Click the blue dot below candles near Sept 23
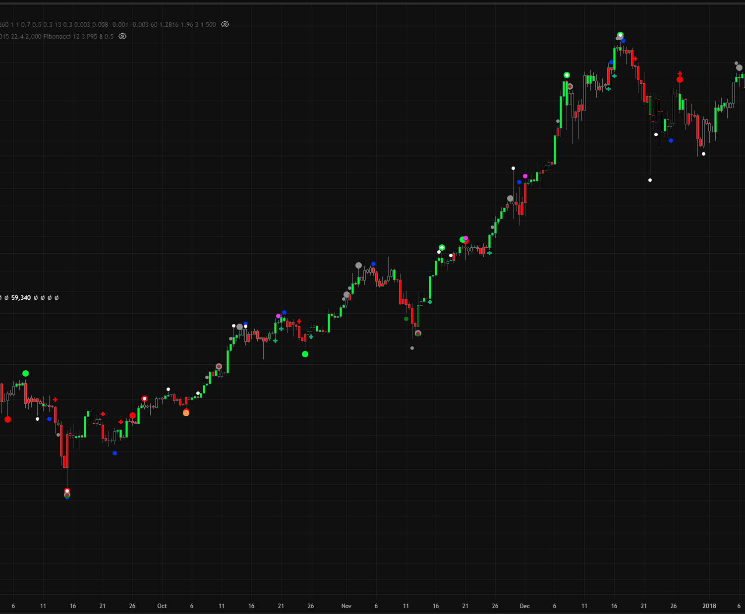Viewport: 745px width, 614px height. 115,453
